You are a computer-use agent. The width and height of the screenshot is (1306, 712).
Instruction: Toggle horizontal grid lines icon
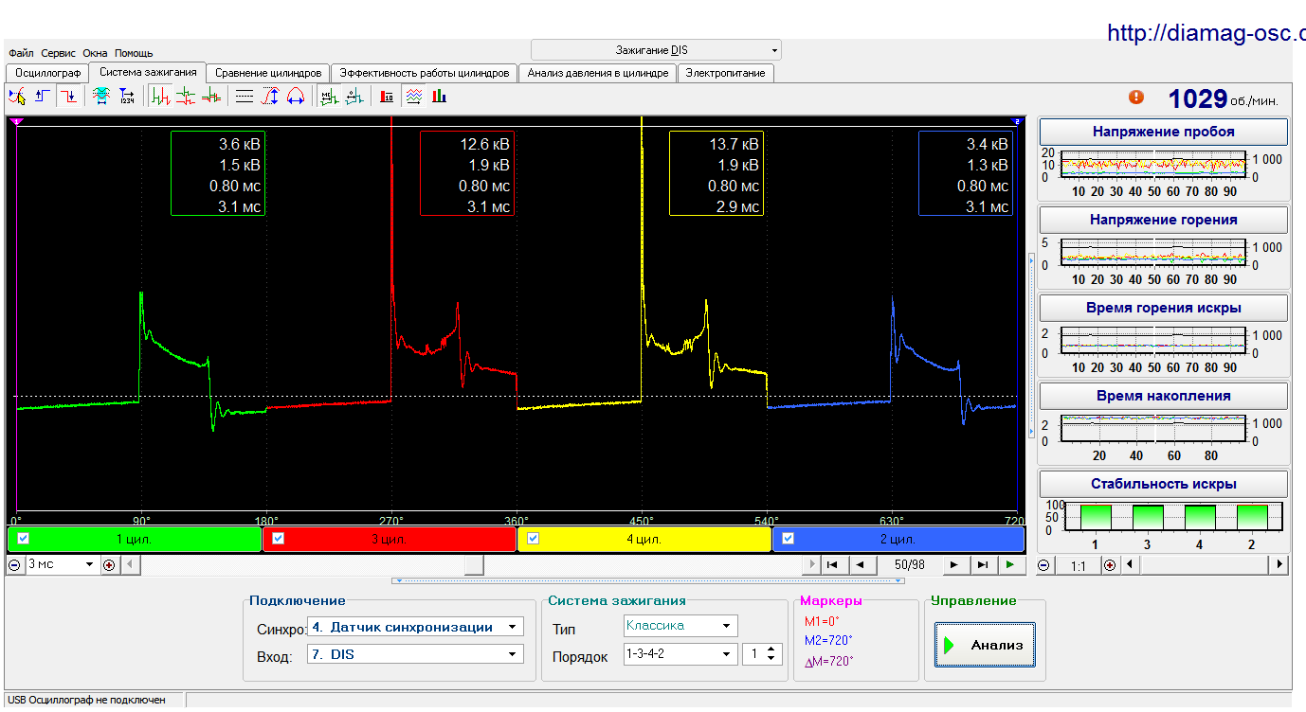click(245, 96)
